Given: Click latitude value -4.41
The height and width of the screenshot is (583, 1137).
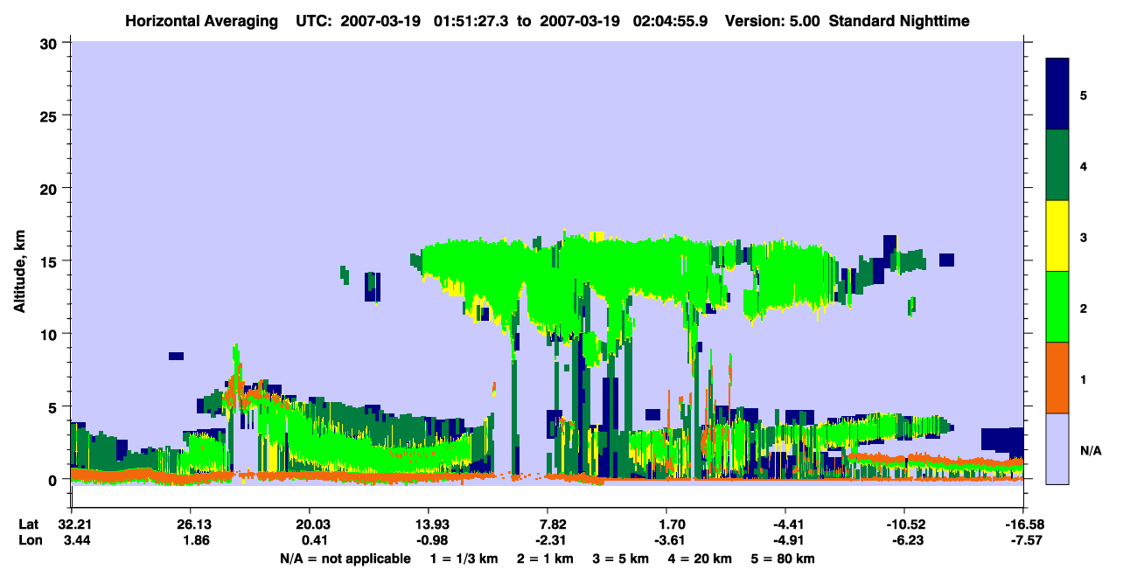Looking at the screenshot, I should 786,524.
